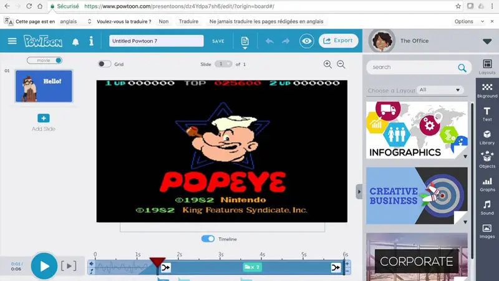Preview the Powtoon with eye icon
Screen dimensions: 499x281
(x=306, y=41)
